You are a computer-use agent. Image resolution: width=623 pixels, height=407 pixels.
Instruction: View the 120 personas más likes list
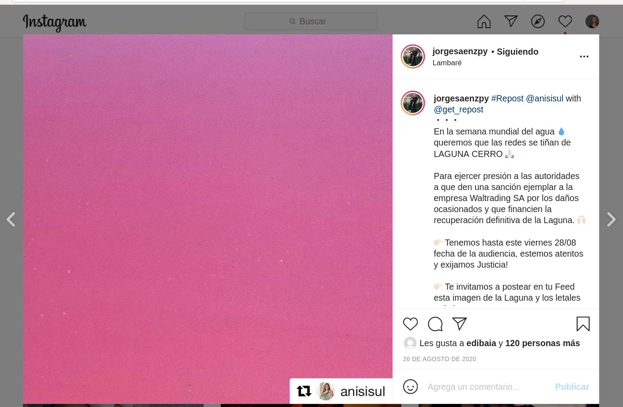click(x=543, y=343)
